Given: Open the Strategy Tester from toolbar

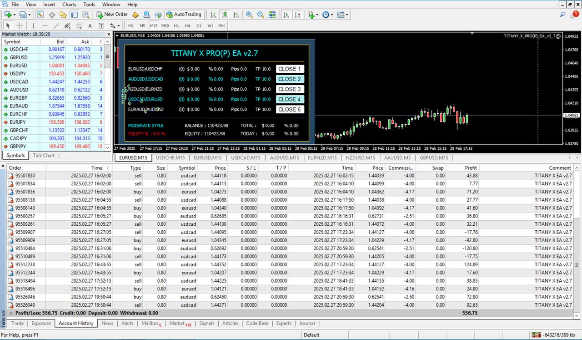Looking at the screenshot, I should 85,15.
